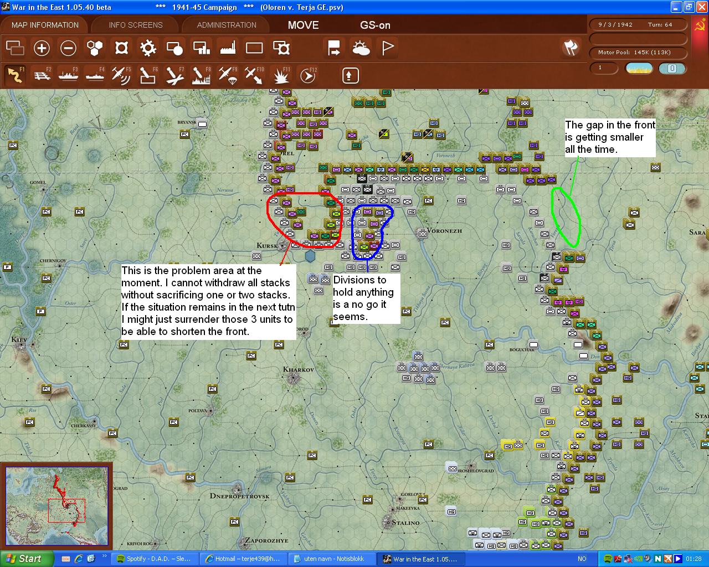This screenshot has width=709, height=567.
Task: Switch to the INFO SCREENS tab
Action: coord(136,25)
